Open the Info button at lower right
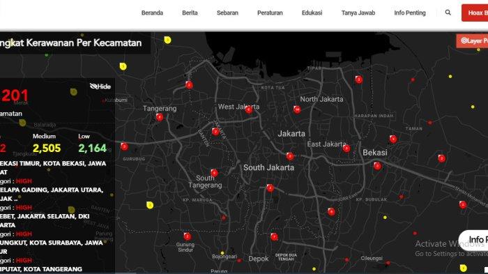Image resolution: width=488 pixels, height=274 pixels. 474,240
